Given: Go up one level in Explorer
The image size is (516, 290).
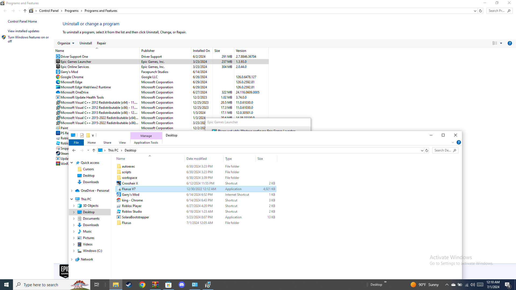Looking at the screenshot, I should coord(94,150).
